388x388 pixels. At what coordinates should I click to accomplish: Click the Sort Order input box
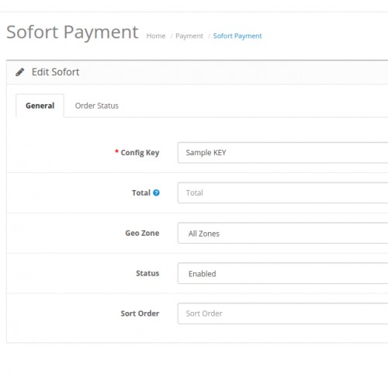pos(283,314)
